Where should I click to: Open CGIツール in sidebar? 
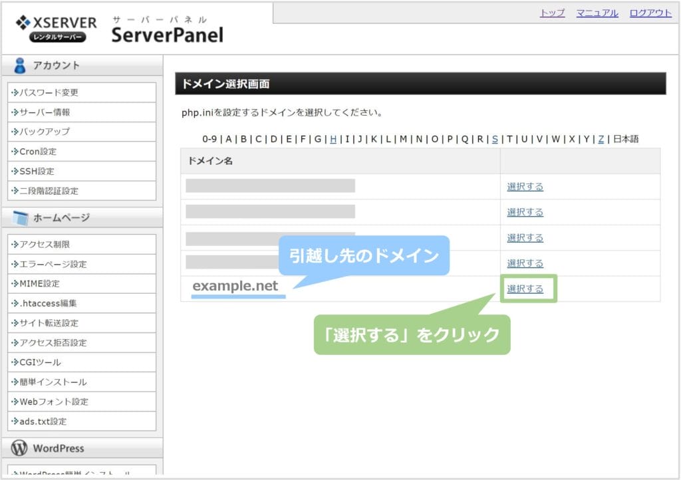point(82,362)
